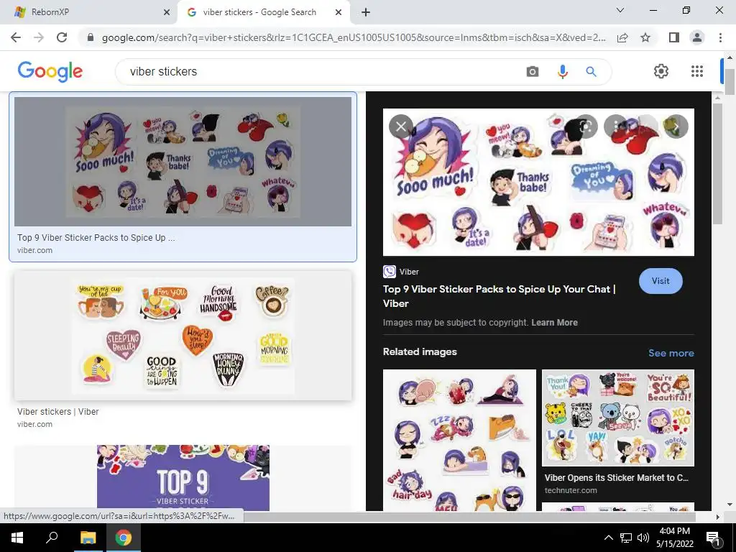Open the 'Viber stickers | Viber' result image
The image size is (736, 552).
(x=183, y=336)
